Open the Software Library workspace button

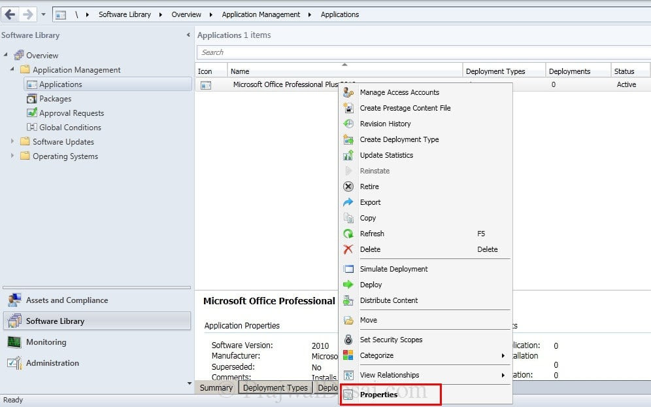click(x=97, y=321)
